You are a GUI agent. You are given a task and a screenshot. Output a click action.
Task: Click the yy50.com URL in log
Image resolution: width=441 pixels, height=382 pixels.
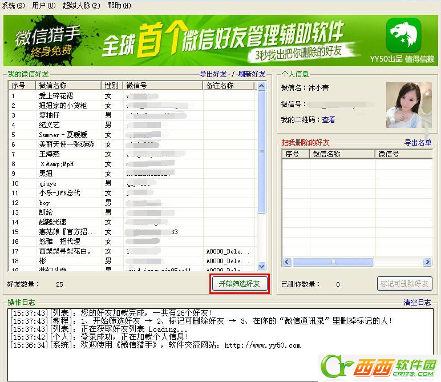(x=262, y=345)
